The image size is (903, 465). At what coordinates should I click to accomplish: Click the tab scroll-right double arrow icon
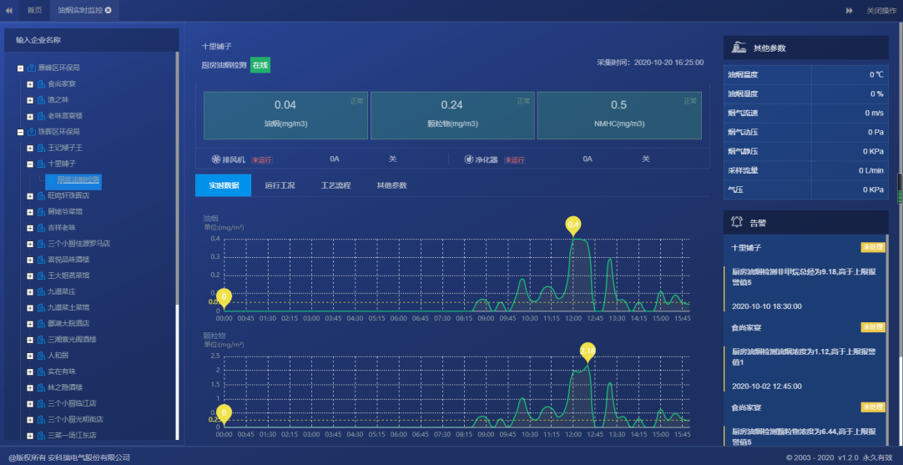(850, 10)
